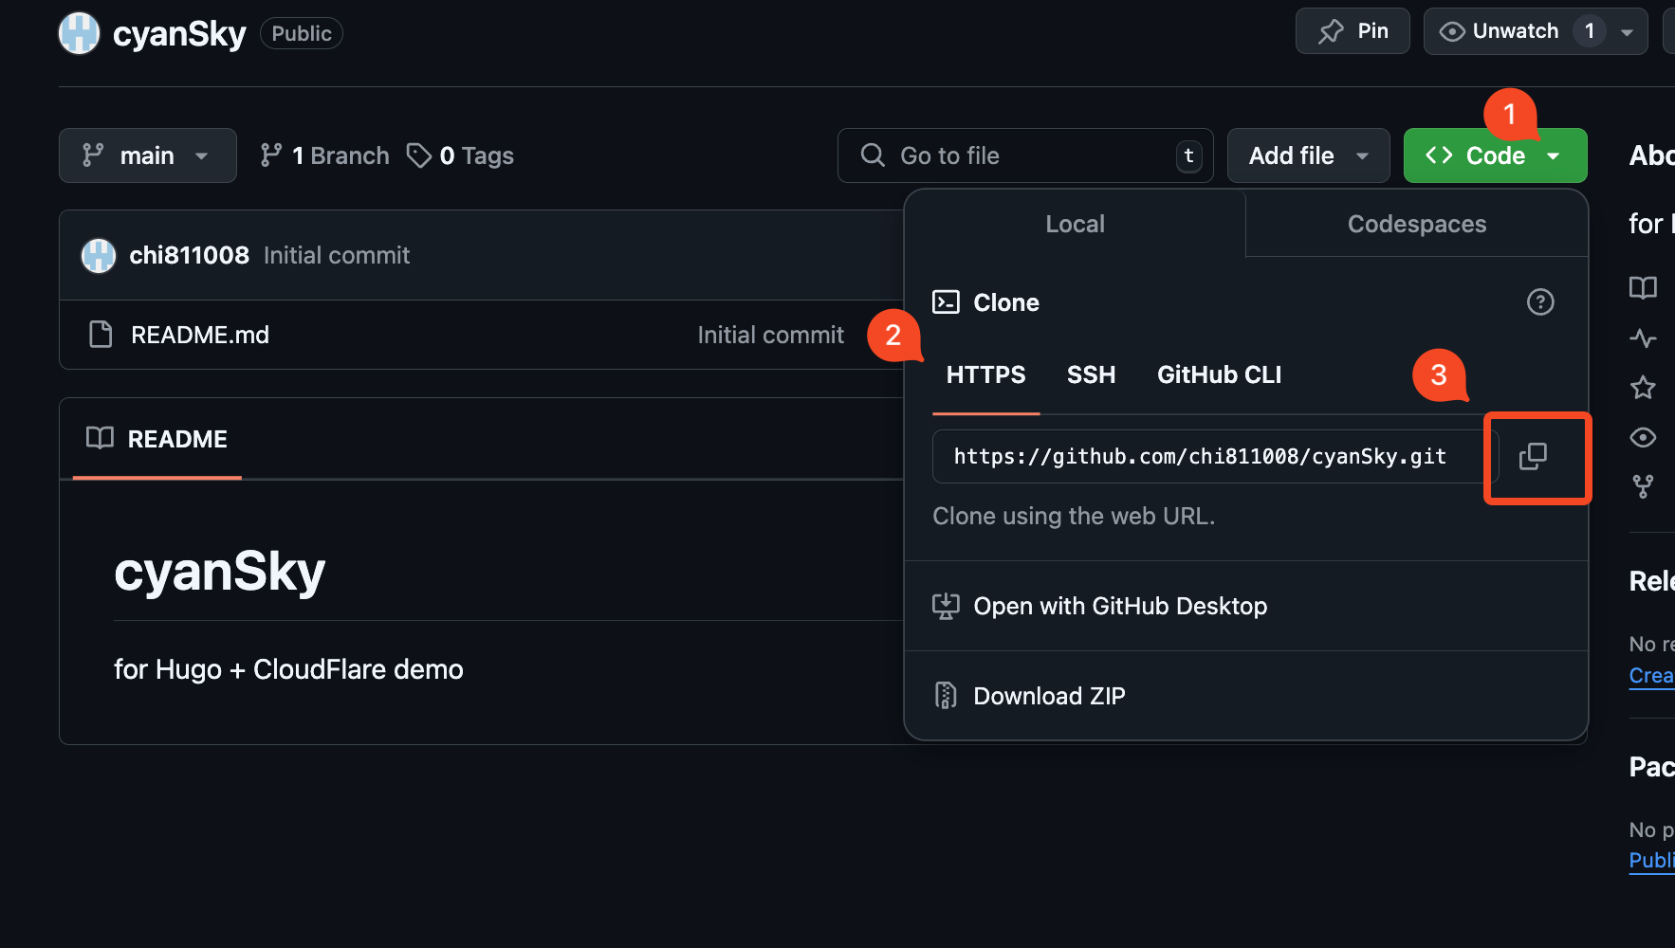Click the Activity pulse icon in sidebar
1675x948 pixels.
[x=1643, y=338]
